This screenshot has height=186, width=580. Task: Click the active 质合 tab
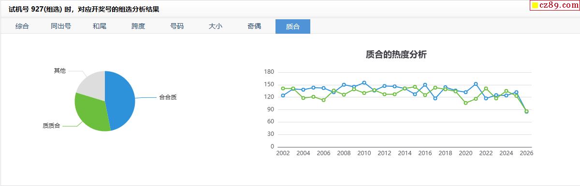(293, 27)
